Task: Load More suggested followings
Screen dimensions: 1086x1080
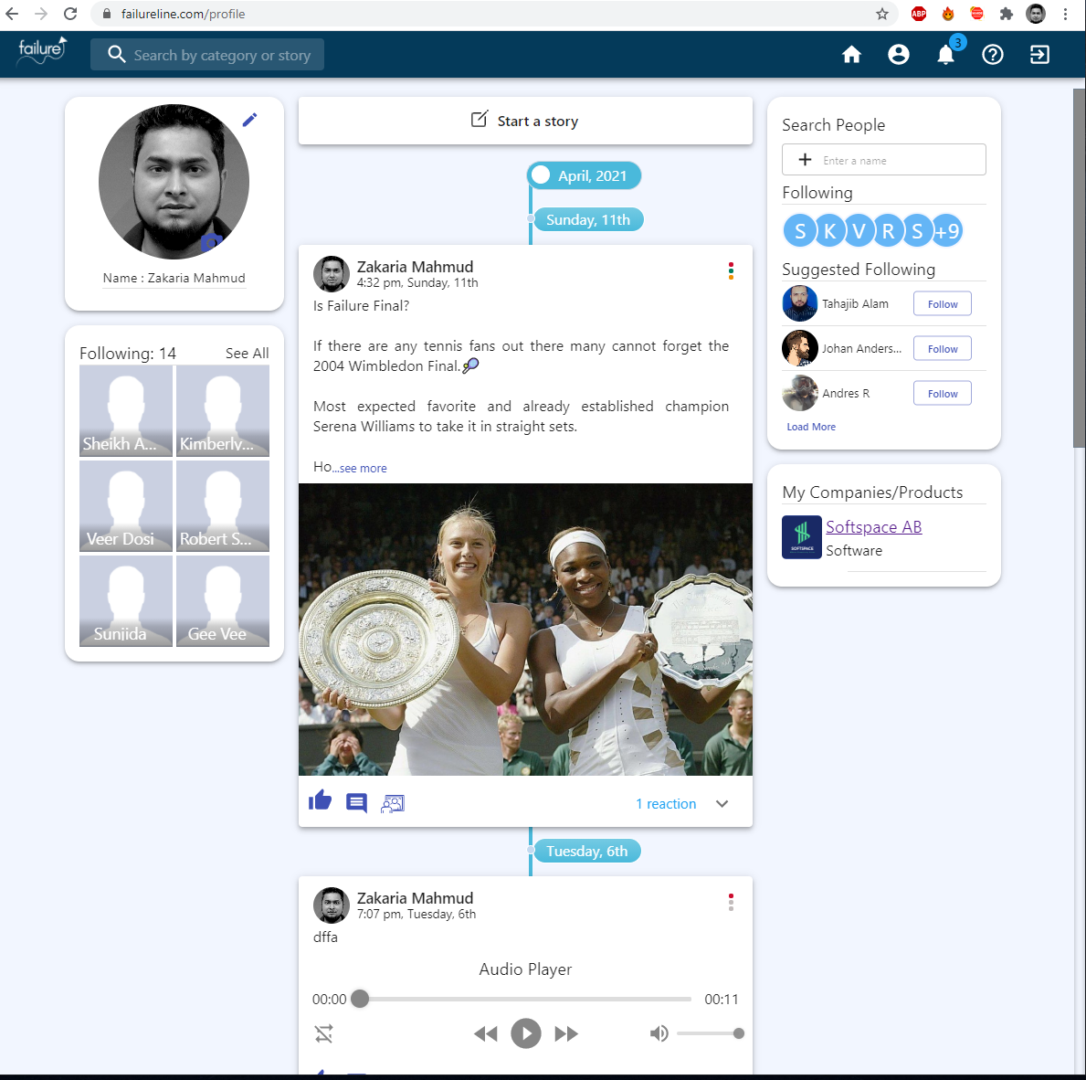Action: [x=811, y=427]
